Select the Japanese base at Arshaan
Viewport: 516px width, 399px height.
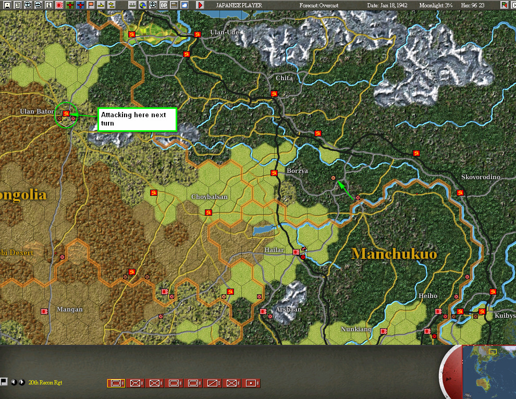pos(263,311)
